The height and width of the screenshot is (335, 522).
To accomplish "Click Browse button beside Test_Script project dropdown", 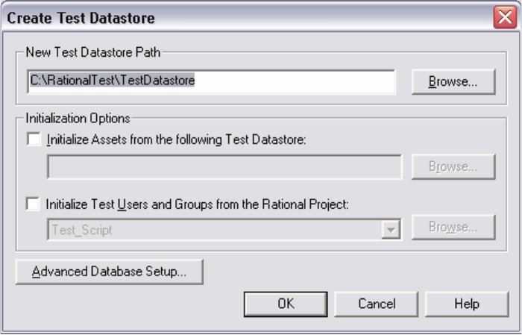I will [453, 227].
